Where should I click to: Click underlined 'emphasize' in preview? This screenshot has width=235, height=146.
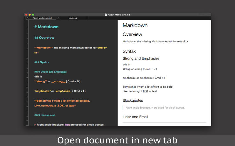(146, 78)
